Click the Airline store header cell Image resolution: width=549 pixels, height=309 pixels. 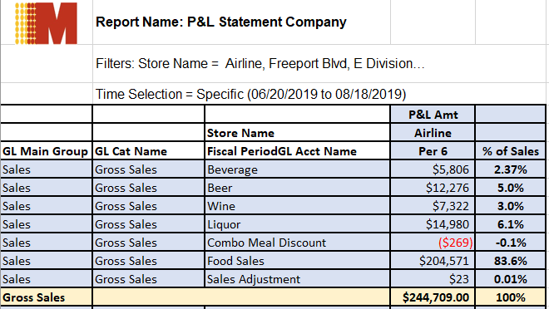[x=433, y=133]
